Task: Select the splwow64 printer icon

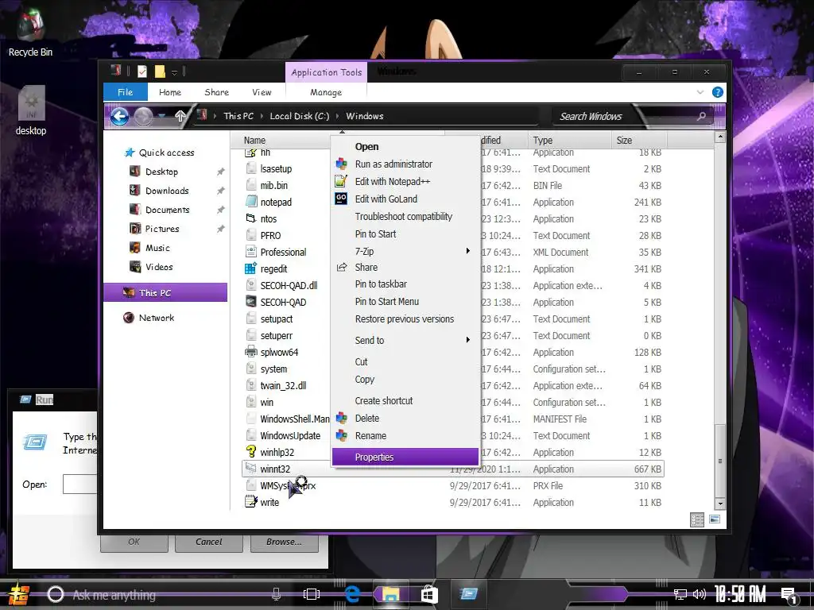Action: [250, 352]
